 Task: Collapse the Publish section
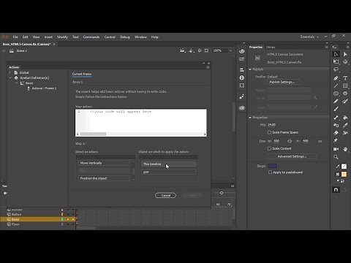(250, 69)
